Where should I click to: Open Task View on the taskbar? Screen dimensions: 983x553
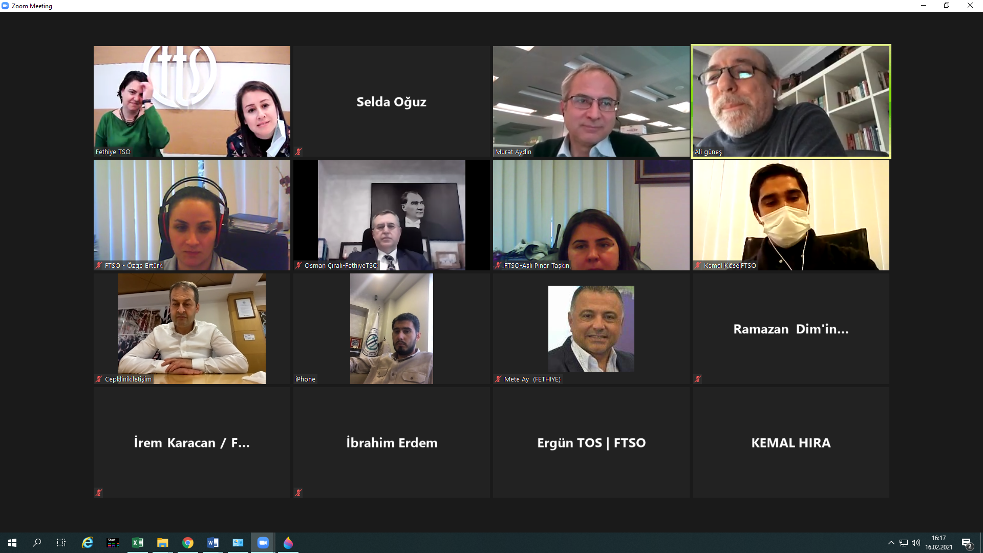(x=61, y=543)
